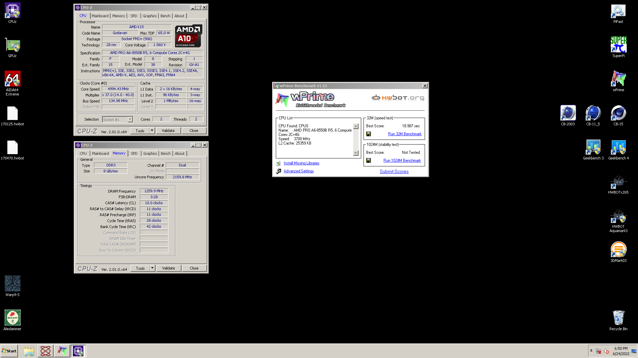Click scroll up arrow in wPrime CPU List
This screenshot has width=638, height=358.
click(356, 126)
